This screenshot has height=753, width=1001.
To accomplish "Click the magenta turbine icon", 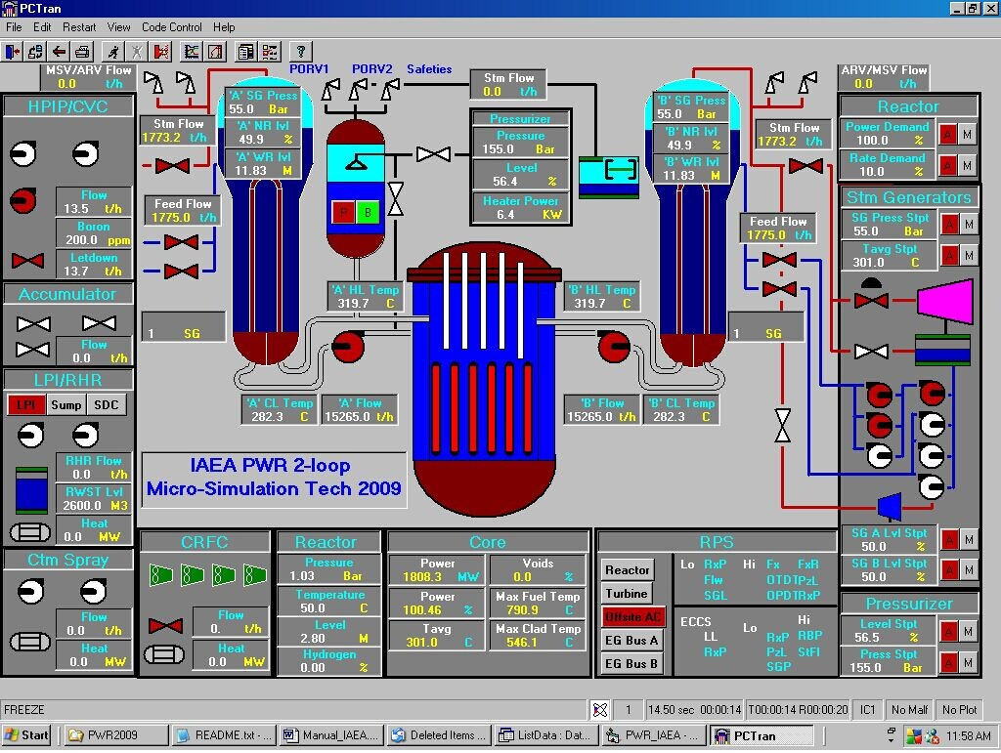I will [x=941, y=299].
